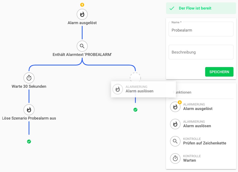
Task: Click the 'Warte 30 Sekunden' node label
Action: click(x=29, y=86)
